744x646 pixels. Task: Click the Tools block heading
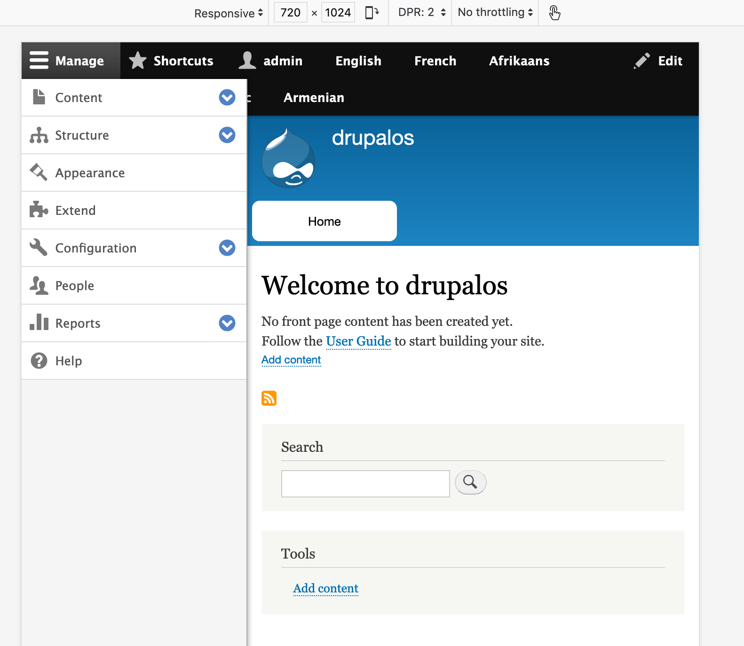tap(298, 553)
